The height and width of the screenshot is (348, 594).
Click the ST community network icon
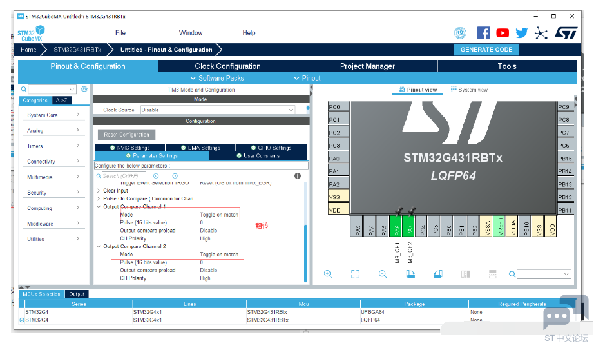point(541,33)
